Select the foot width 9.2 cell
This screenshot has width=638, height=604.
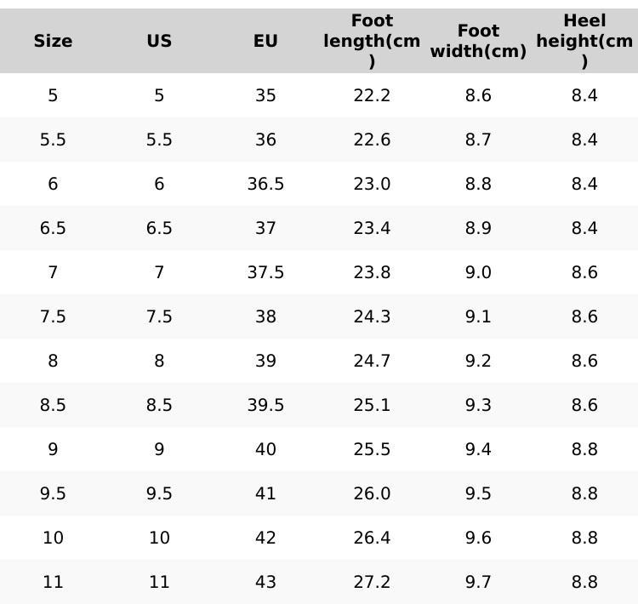pyautogui.click(x=478, y=361)
